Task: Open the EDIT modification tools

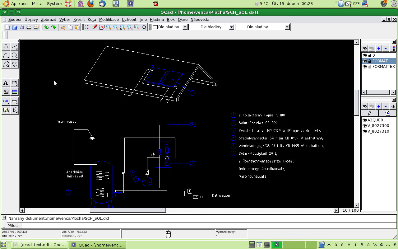Action: click(x=6, y=101)
